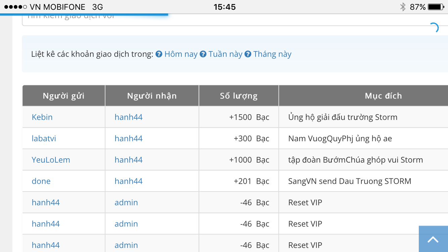448x252 pixels.
Task: Click the Người nhận column header
Action: 152,96
